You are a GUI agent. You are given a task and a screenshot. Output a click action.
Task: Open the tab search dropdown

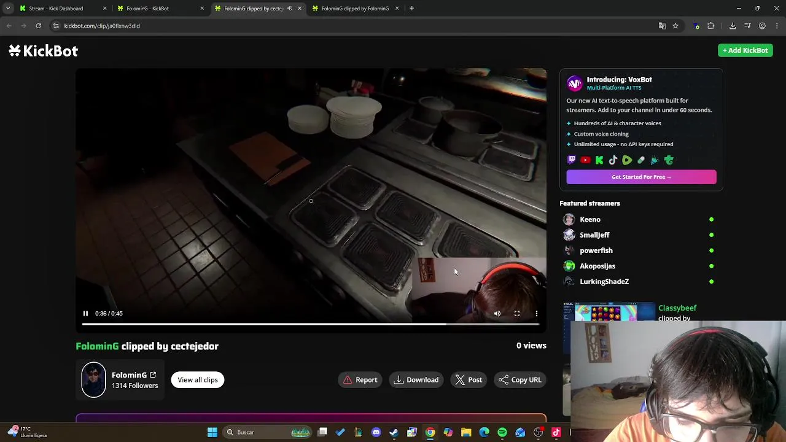click(7, 9)
